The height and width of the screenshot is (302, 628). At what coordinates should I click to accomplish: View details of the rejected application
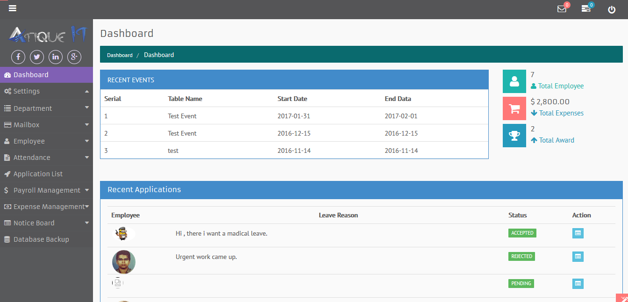coord(578,256)
